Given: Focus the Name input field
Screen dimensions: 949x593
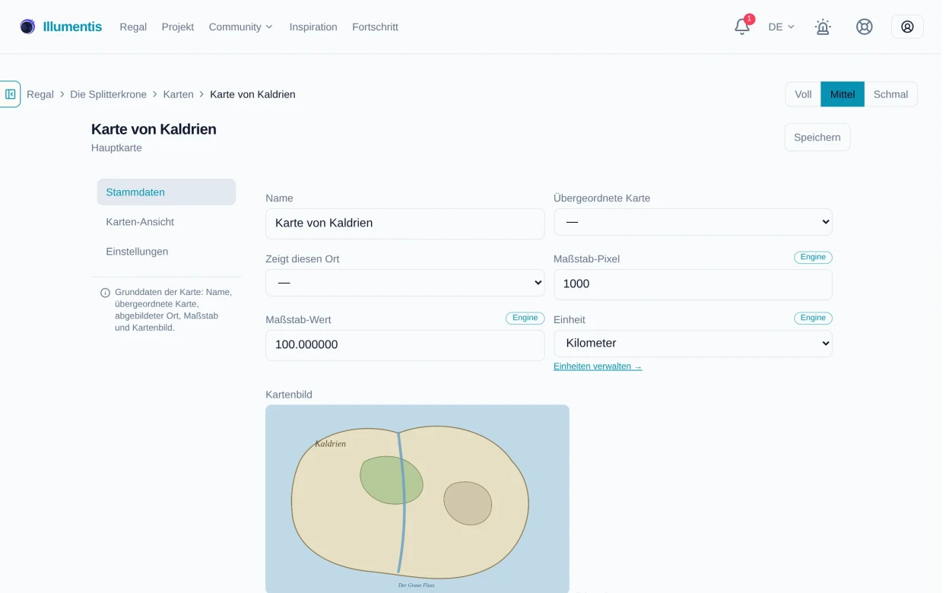Looking at the screenshot, I should tap(405, 224).
